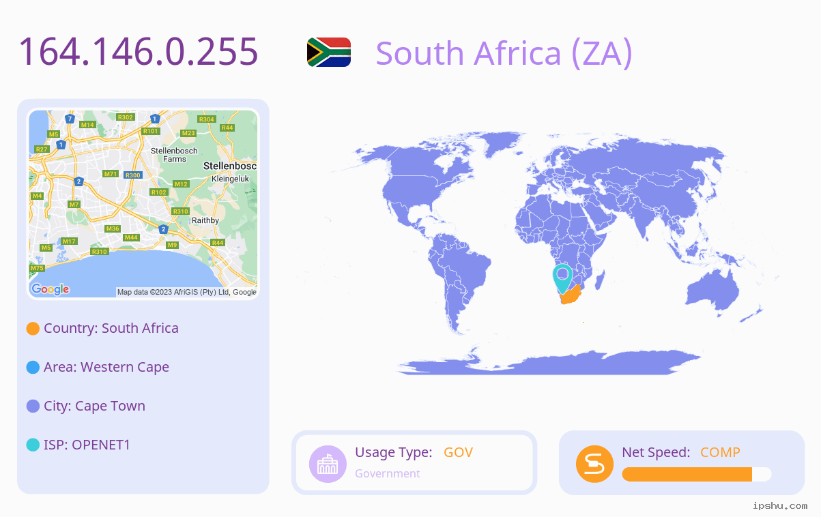Screen dimensions: 821x517
Task: Click the Google logo on the map
Action: pos(51,289)
